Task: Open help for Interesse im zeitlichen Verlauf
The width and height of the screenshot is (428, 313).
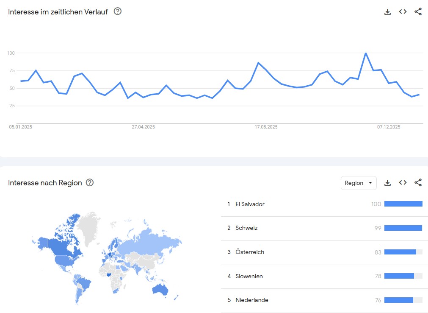Action: [x=118, y=11]
